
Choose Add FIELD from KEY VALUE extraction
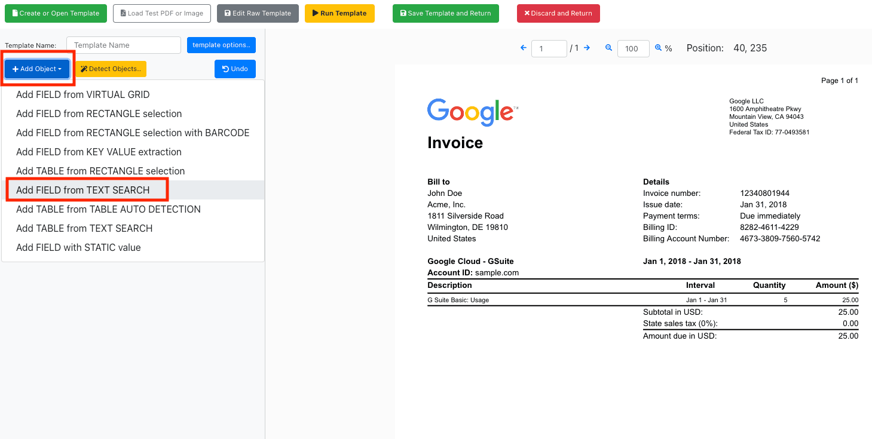tap(99, 152)
